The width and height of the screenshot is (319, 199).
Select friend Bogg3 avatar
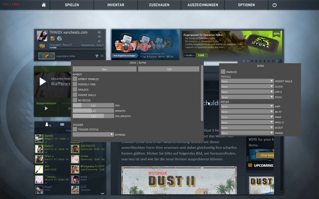tap(39, 190)
